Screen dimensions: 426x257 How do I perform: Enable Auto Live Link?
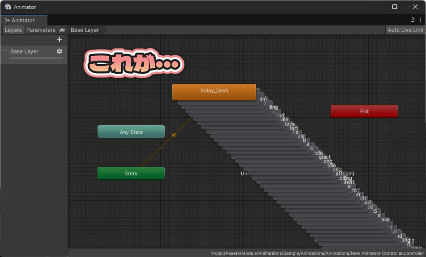404,30
